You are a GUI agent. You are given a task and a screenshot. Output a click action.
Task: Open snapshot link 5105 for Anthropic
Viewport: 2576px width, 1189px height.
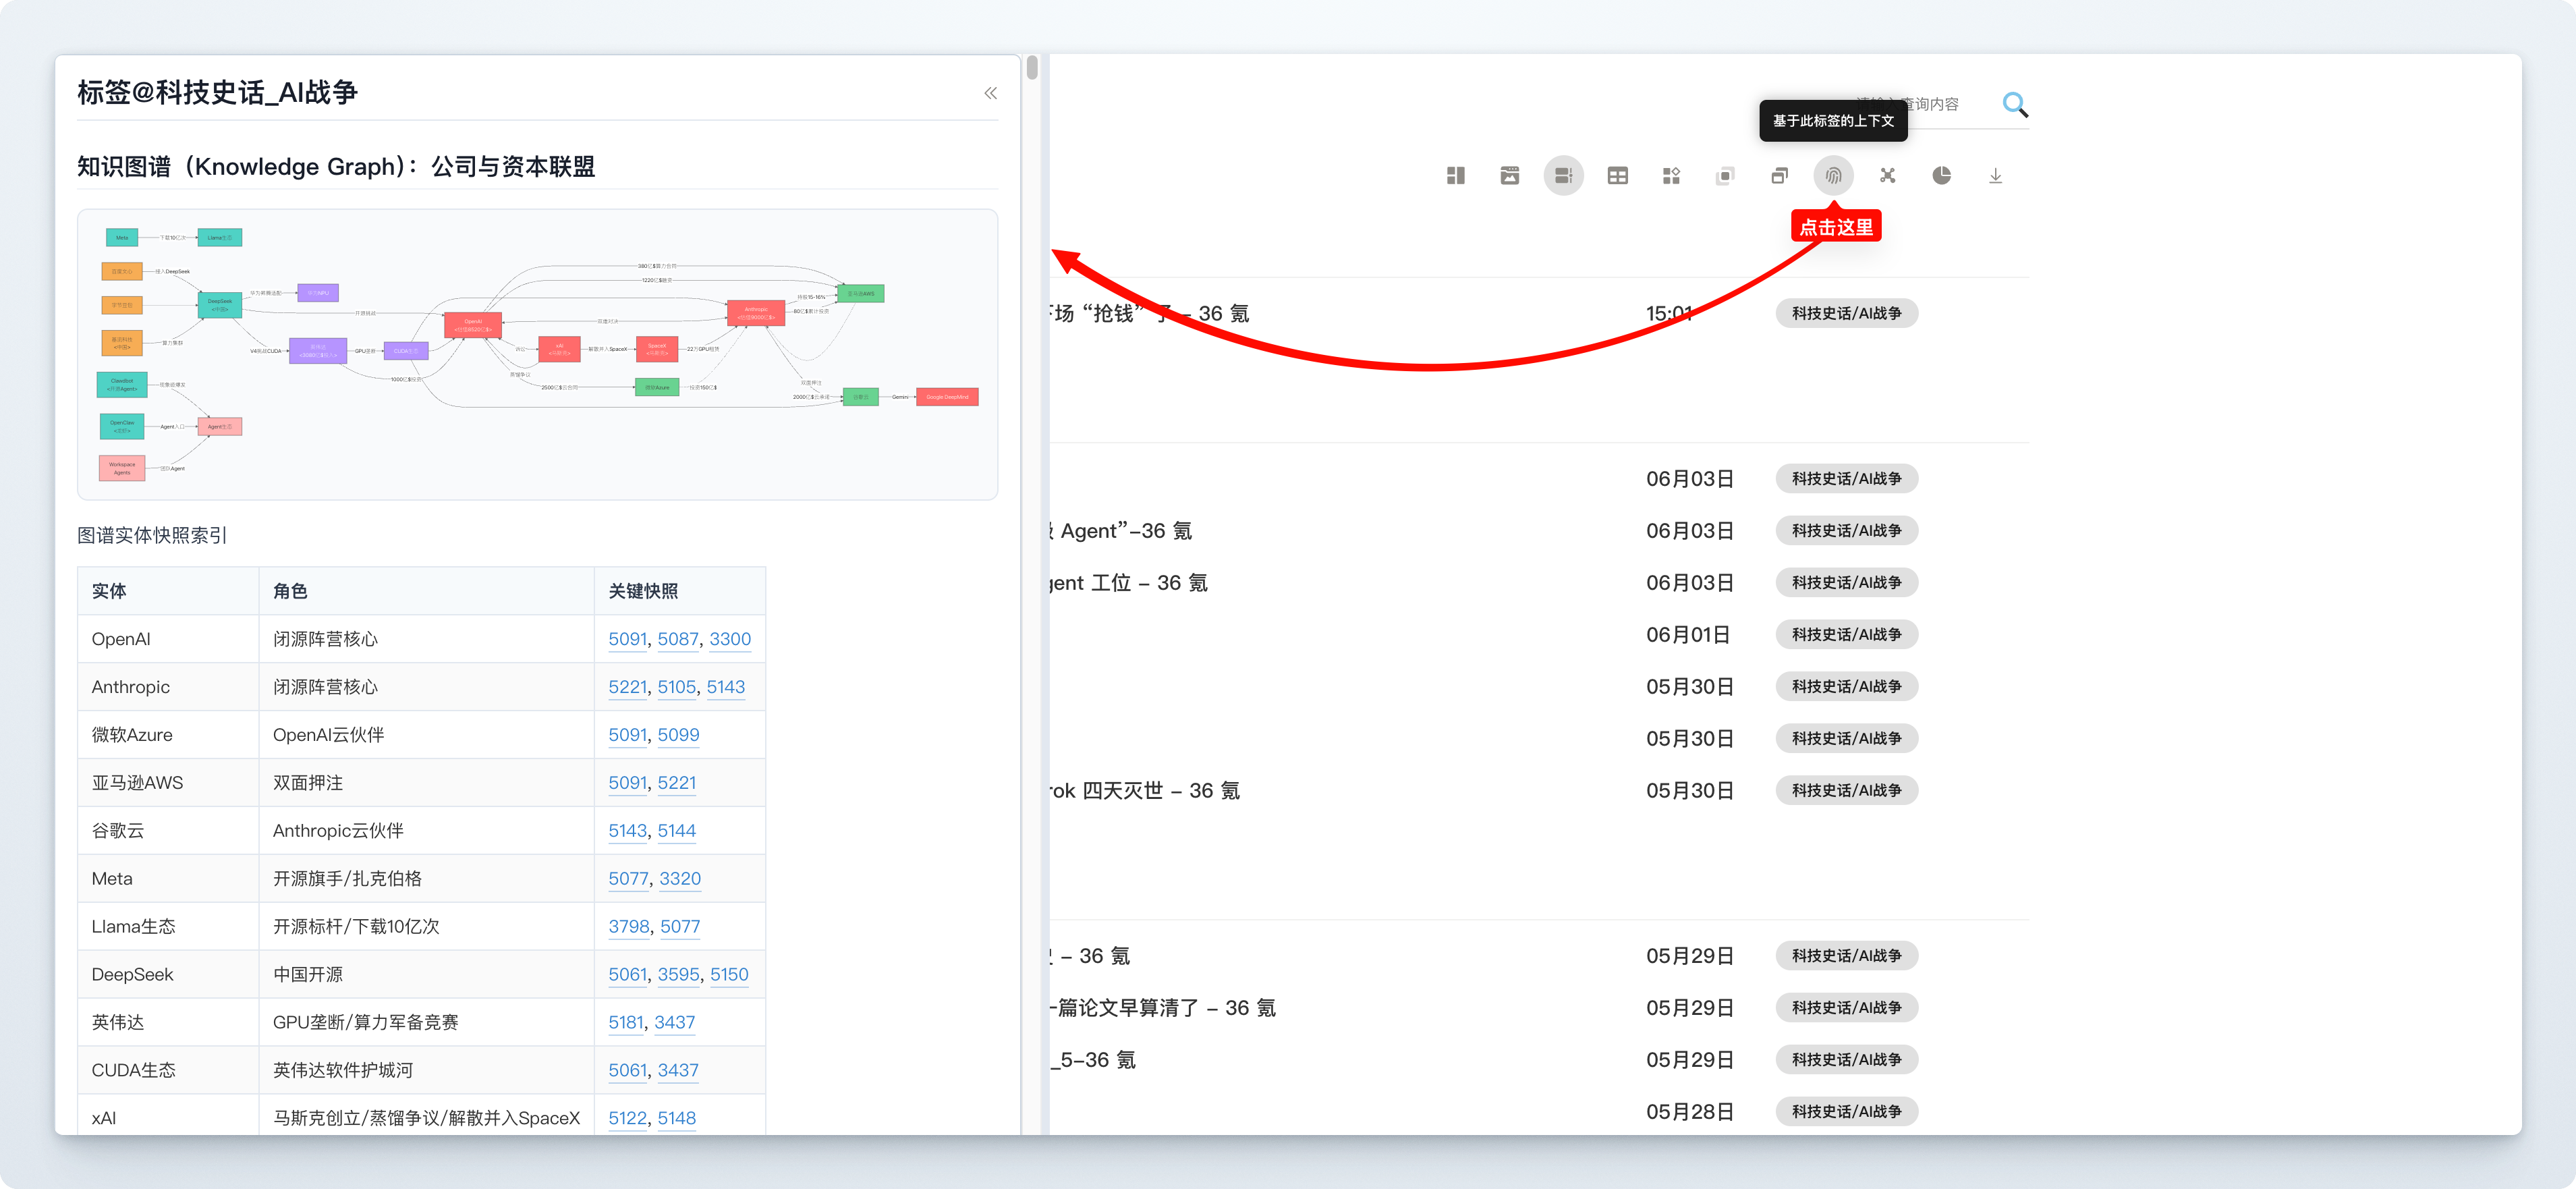point(677,687)
